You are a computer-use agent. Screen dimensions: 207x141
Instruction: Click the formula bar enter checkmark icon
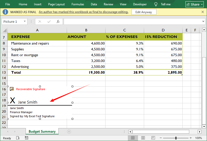pos(49,22)
